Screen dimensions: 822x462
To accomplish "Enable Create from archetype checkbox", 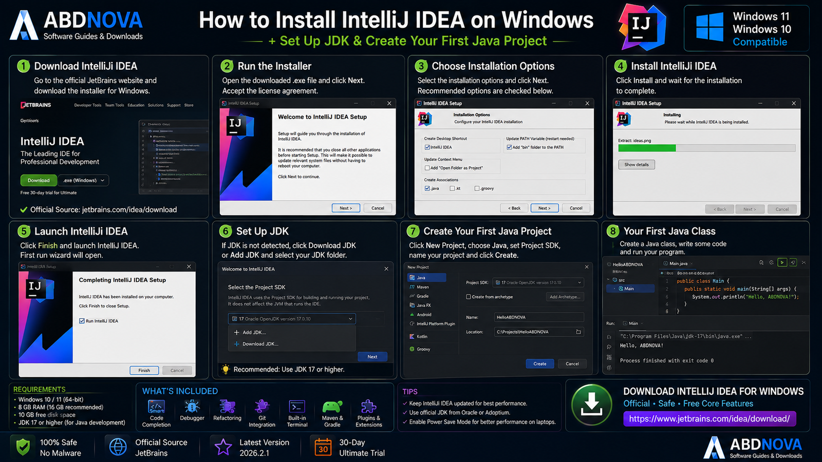I will 469,297.
